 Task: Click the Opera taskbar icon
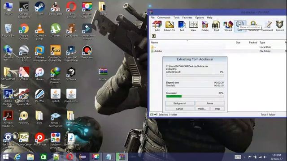(70, 157)
